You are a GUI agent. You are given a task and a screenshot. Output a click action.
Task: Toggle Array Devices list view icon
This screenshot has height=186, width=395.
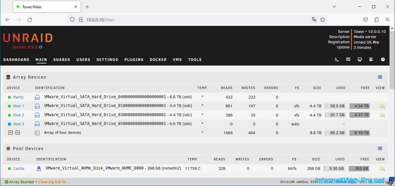(380, 77)
